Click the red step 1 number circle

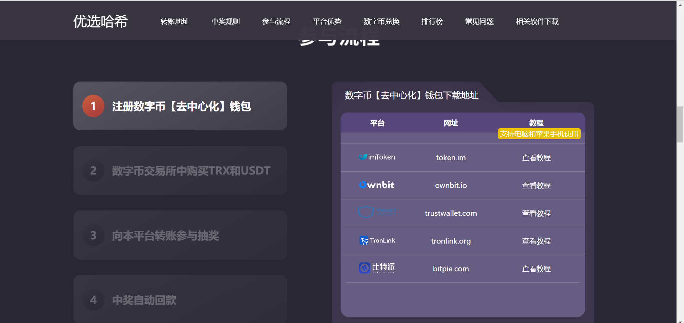coord(93,106)
